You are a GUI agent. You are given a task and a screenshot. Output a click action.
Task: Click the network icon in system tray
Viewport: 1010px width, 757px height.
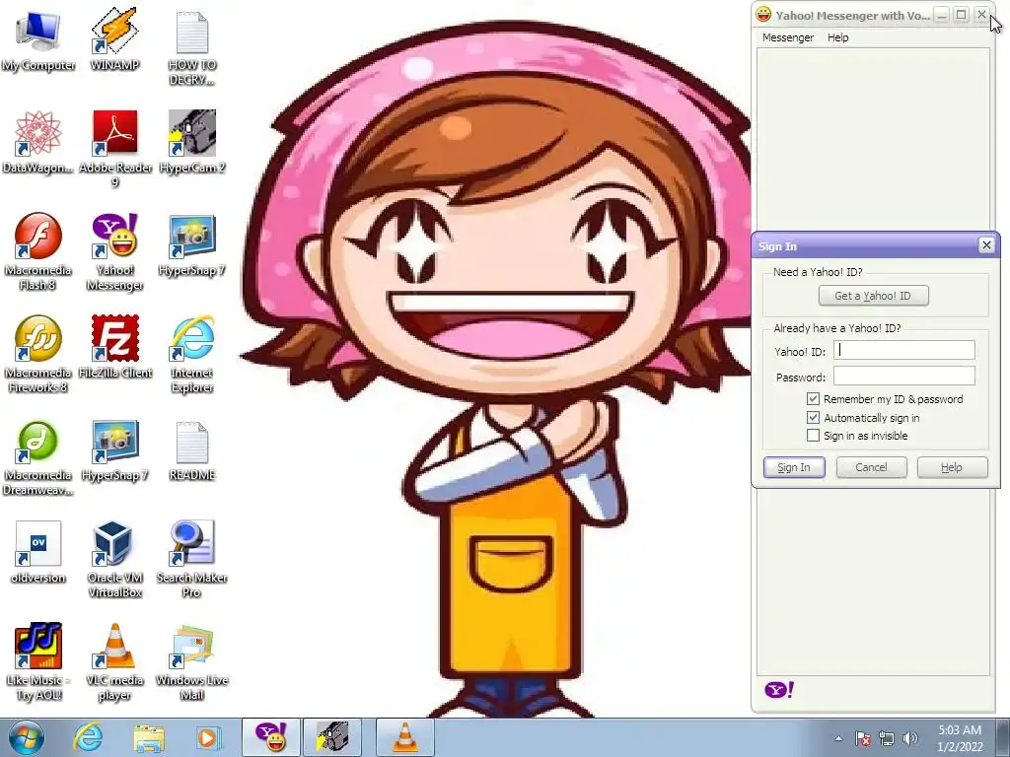tap(887, 738)
